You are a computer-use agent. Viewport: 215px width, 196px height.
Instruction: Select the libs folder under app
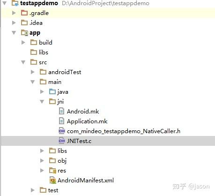click(x=44, y=52)
